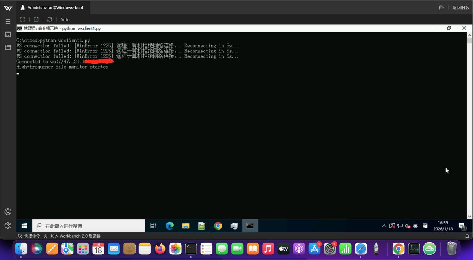The height and width of the screenshot is (260, 473).
Task: Open Pages from the macOS dock
Action: pyautogui.click(x=52, y=249)
